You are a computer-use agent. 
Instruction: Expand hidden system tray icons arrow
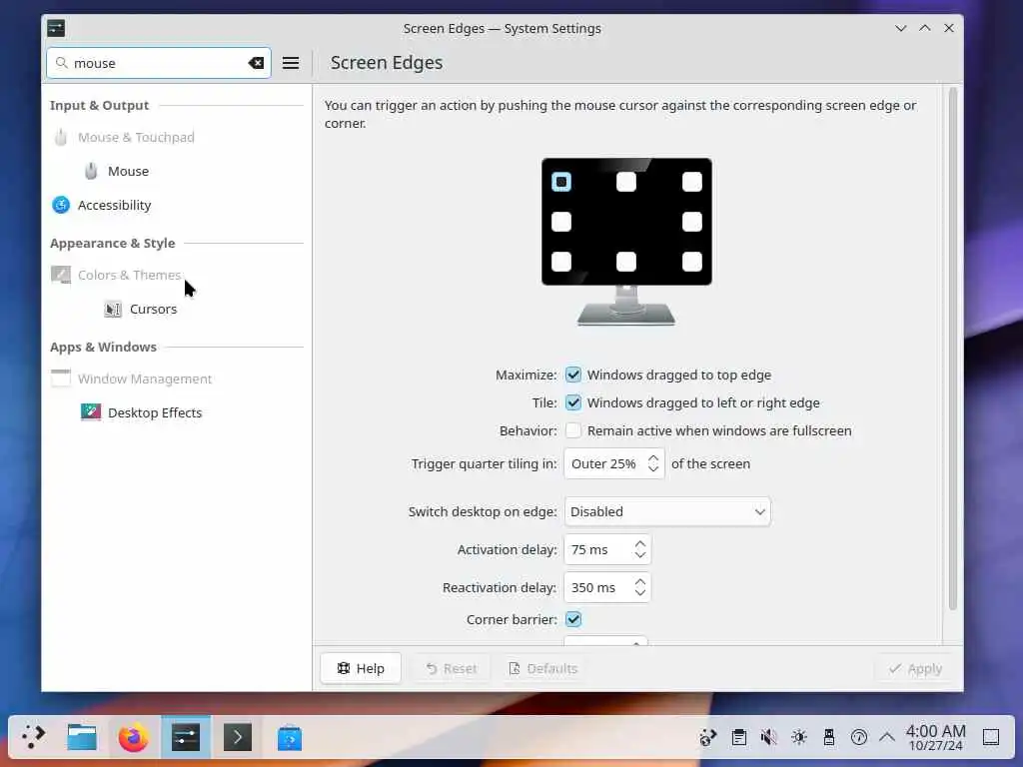pos(887,737)
